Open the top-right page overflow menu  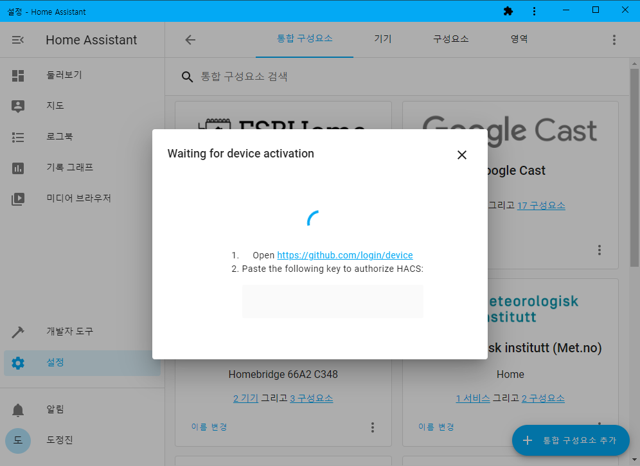pos(614,40)
